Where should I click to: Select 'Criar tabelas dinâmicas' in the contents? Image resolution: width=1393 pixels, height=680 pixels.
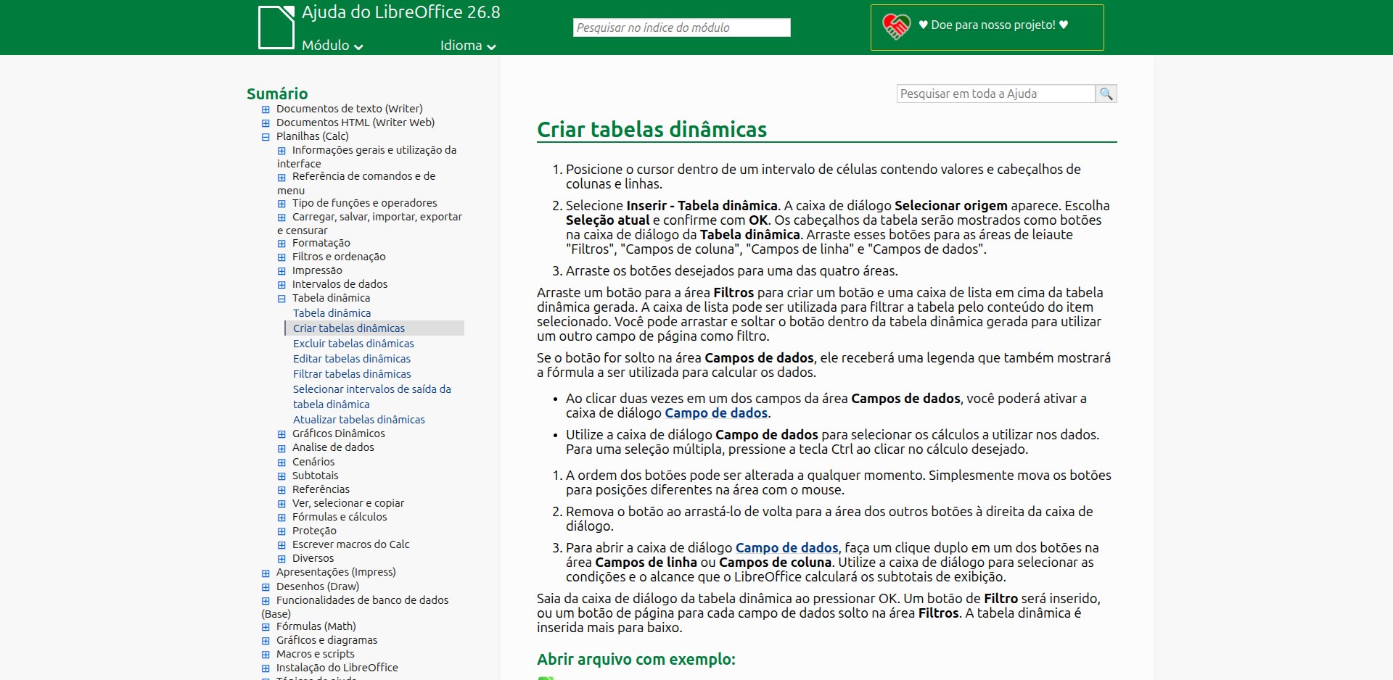pos(349,328)
